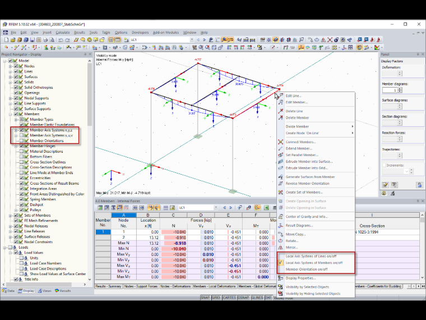This screenshot has height=320, width=426.
Task: Click the Export to Excel icon in table toolbar
Action: [266, 208]
